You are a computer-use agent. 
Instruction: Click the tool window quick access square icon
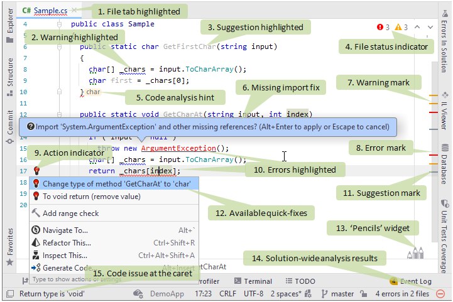[10, 294]
